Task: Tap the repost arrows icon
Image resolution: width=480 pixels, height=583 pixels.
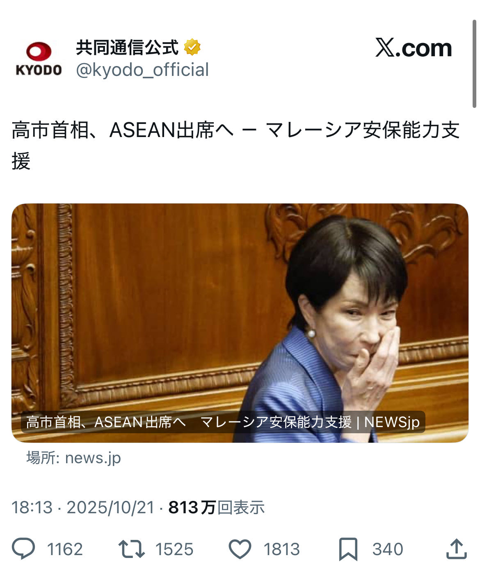Action: tap(131, 549)
